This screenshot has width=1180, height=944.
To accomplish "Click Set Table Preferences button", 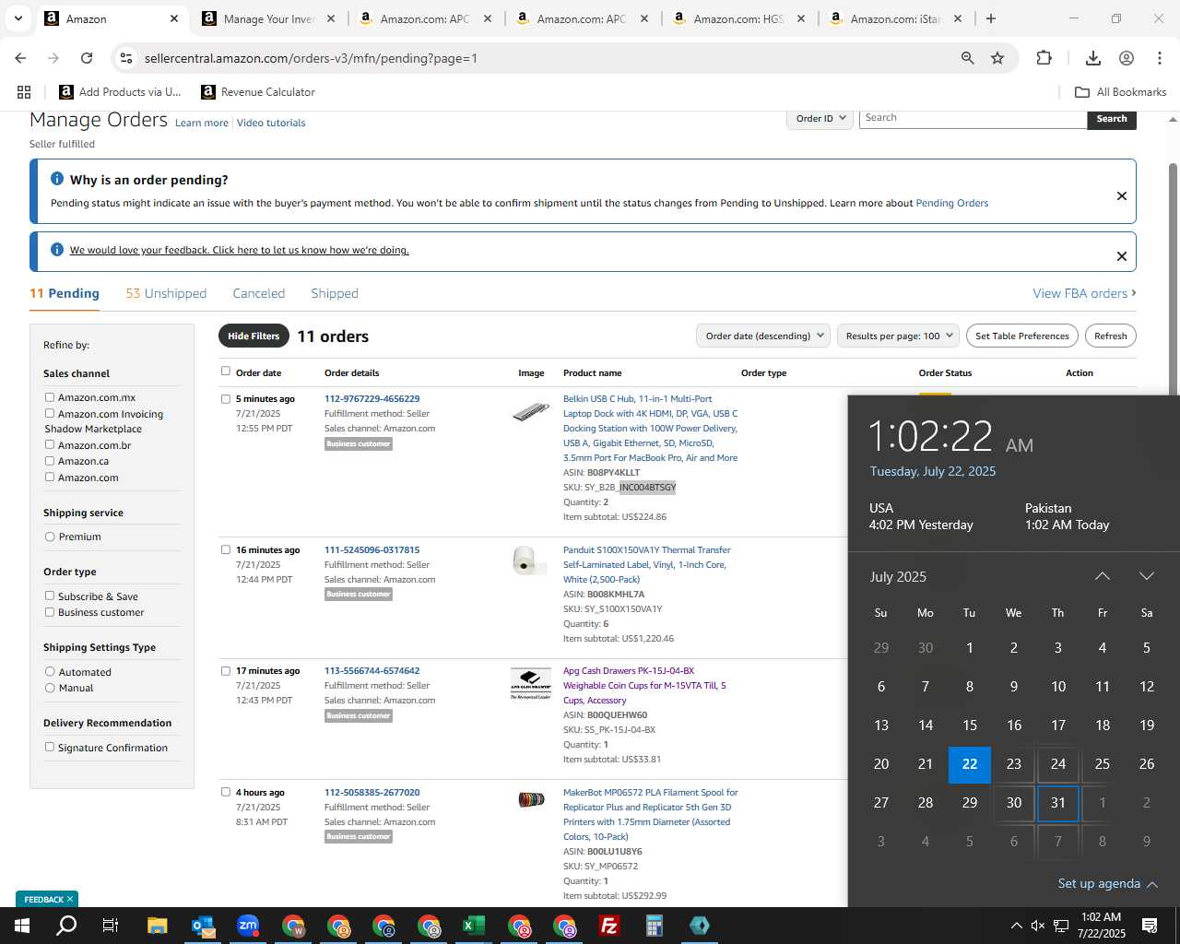I will (x=1022, y=336).
